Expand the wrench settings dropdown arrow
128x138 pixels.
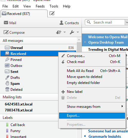[78, 32]
